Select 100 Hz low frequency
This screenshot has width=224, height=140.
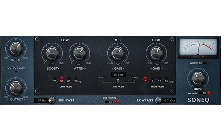click(x=76, y=81)
